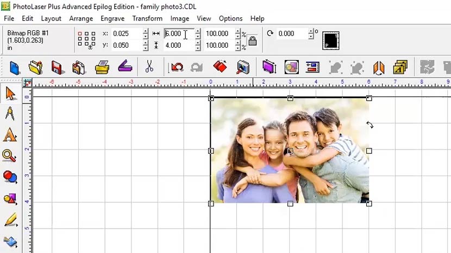Open the Transform menu

tap(147, 18)
